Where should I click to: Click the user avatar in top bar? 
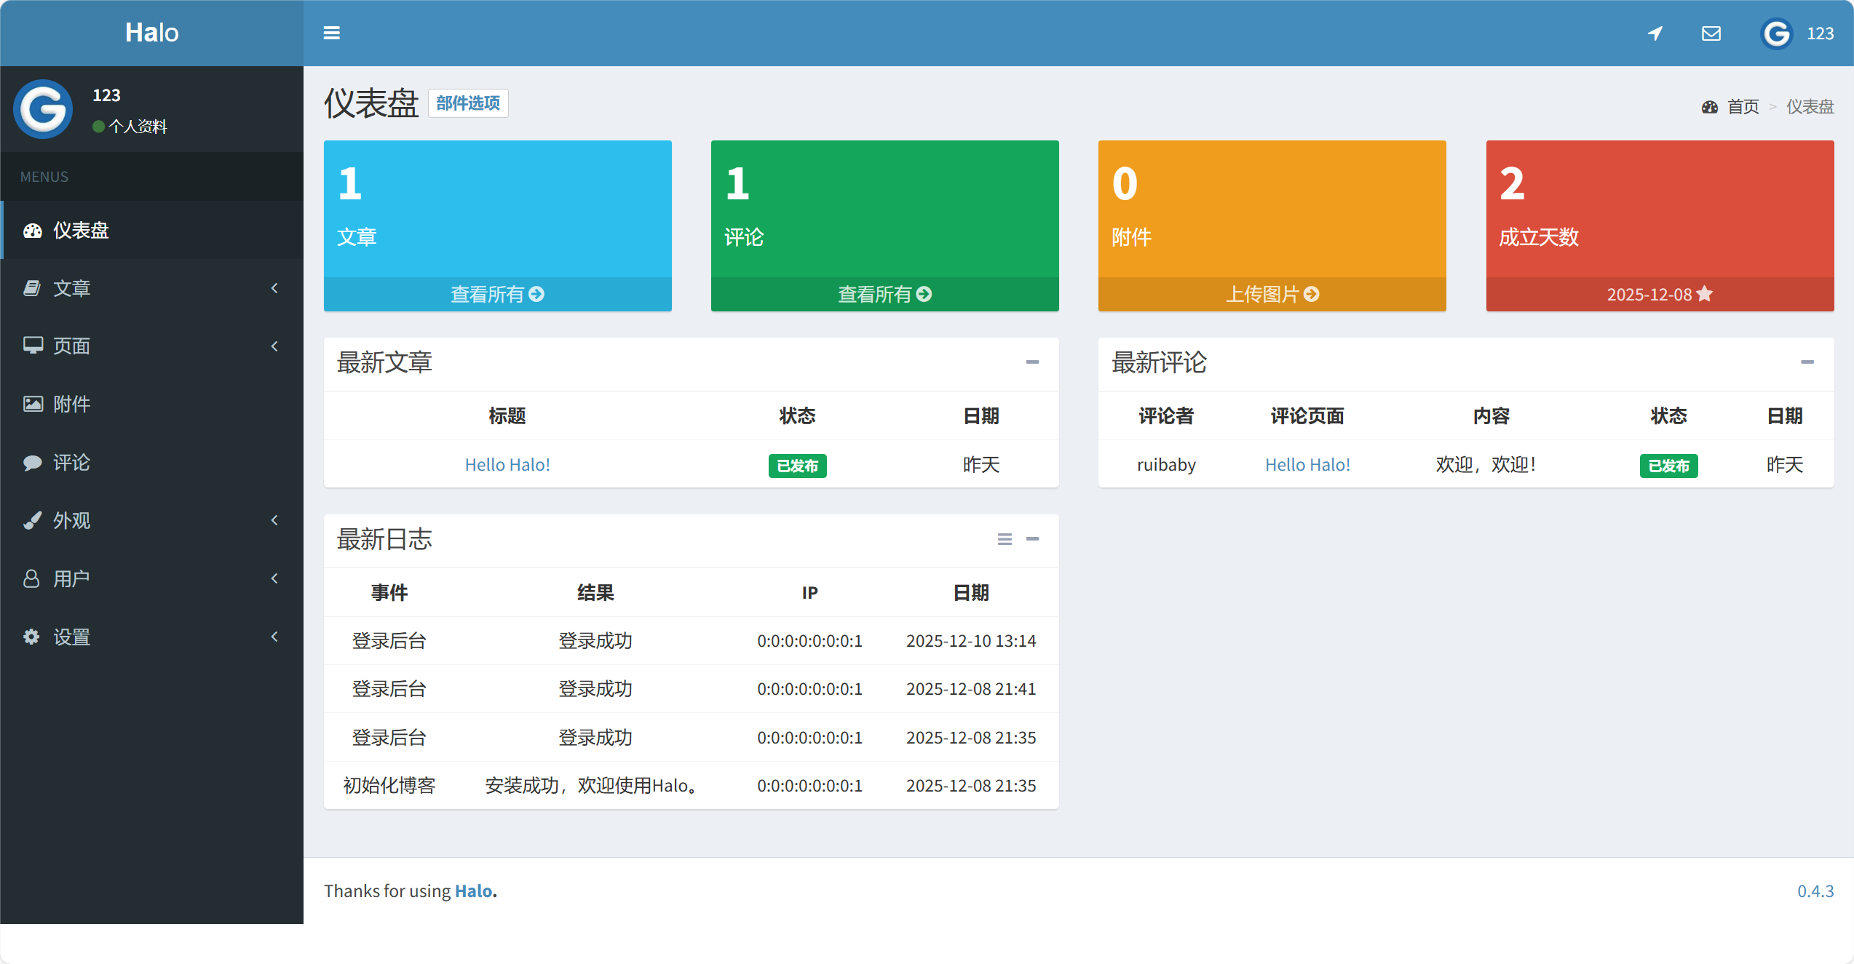1776,33
